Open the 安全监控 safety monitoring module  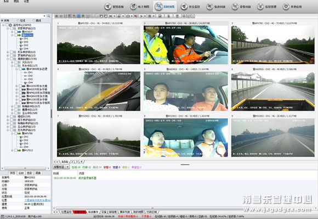(190, 7)
